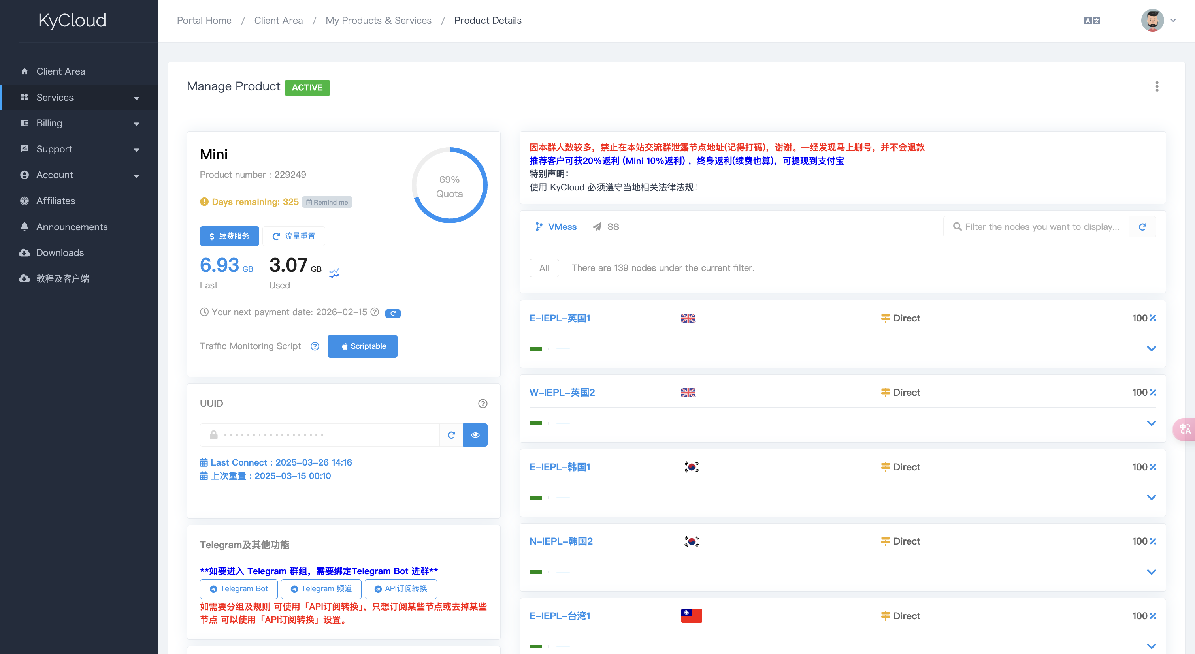Click the yellow warning icon by Days remaining
This screenshot has width=1195, height=654.
coord(204,202)
